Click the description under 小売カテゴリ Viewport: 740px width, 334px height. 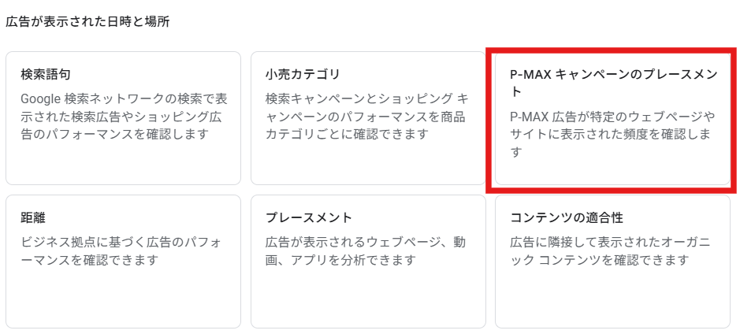coord(367,117)
